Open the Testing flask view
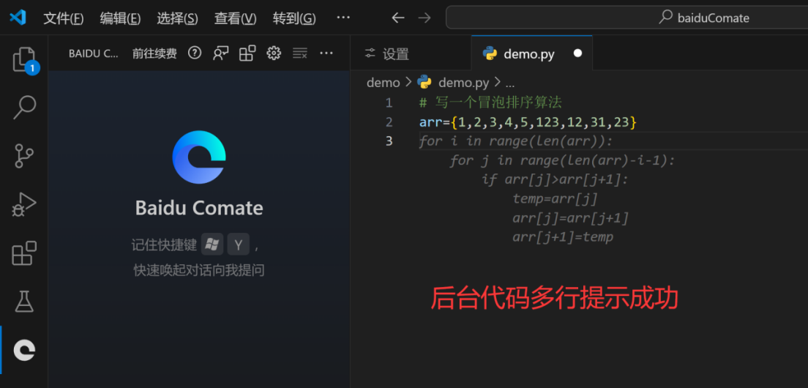Screen dimensions: 808x388 [x=24, y=302]
